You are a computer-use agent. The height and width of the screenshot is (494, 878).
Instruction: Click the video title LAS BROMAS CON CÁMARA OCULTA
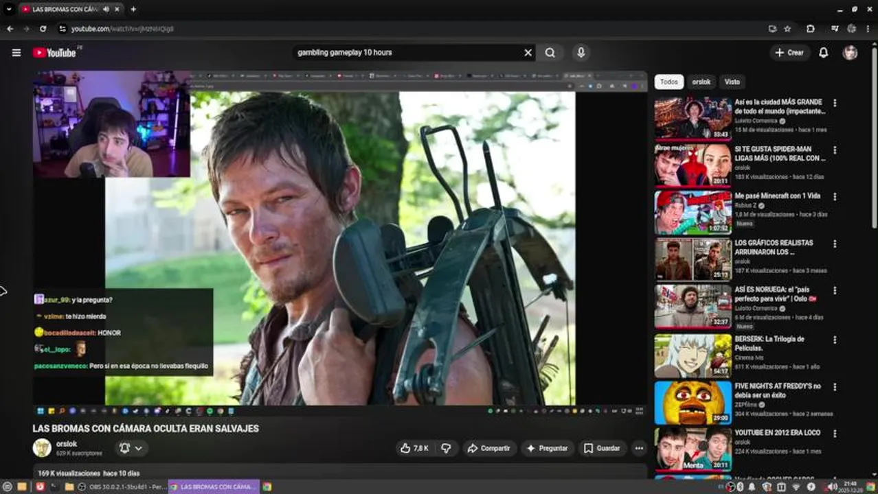pyautogui.click(x=146, y=428)
